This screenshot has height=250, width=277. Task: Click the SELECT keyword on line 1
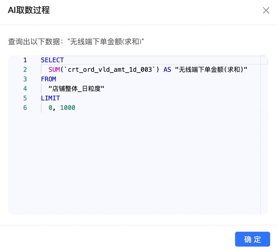coord(52,60)
